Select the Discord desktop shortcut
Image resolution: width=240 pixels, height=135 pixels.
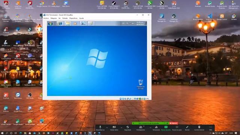(x=30, y=109)
